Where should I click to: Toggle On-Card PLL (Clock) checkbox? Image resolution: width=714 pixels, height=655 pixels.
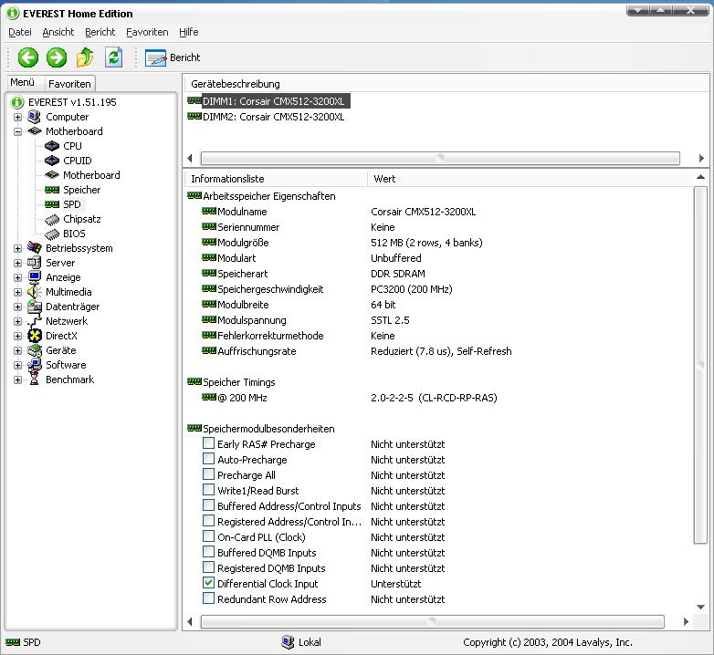[x=208, y=535]
